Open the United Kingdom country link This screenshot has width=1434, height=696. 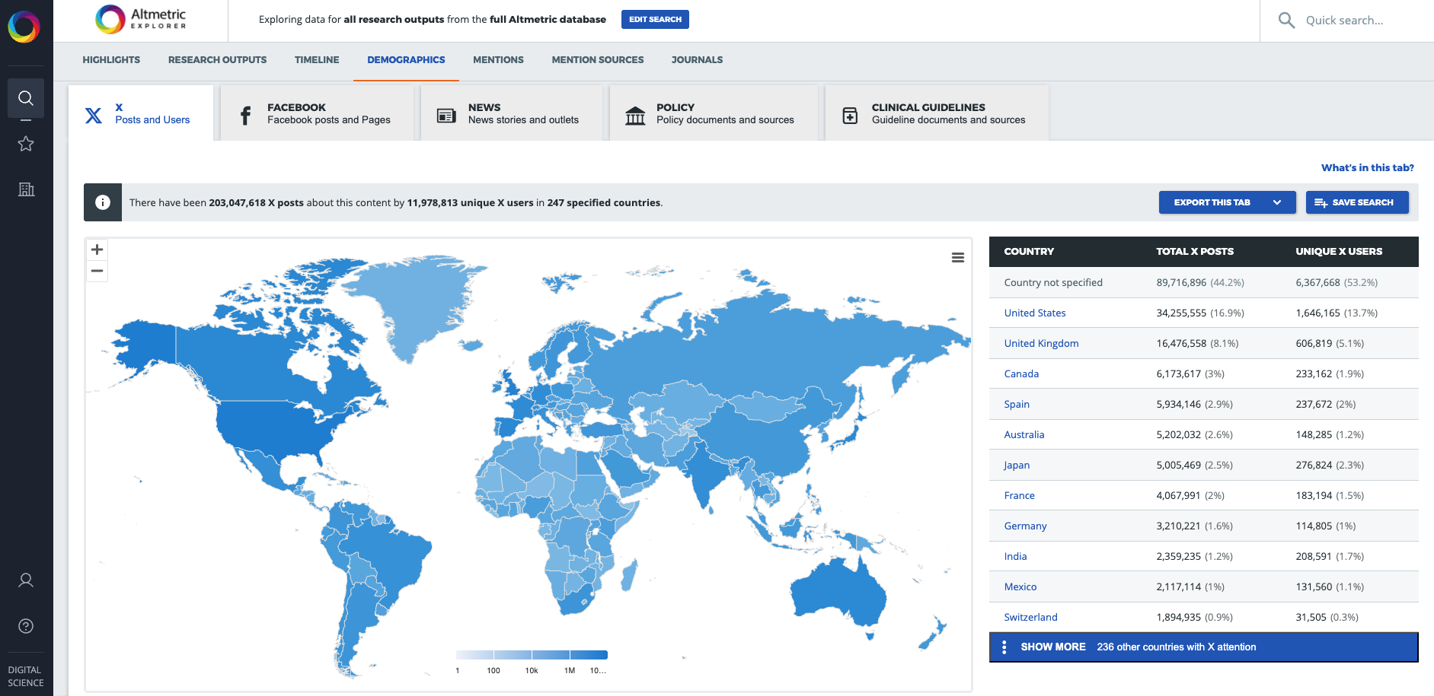click(x=1041, y=343)
